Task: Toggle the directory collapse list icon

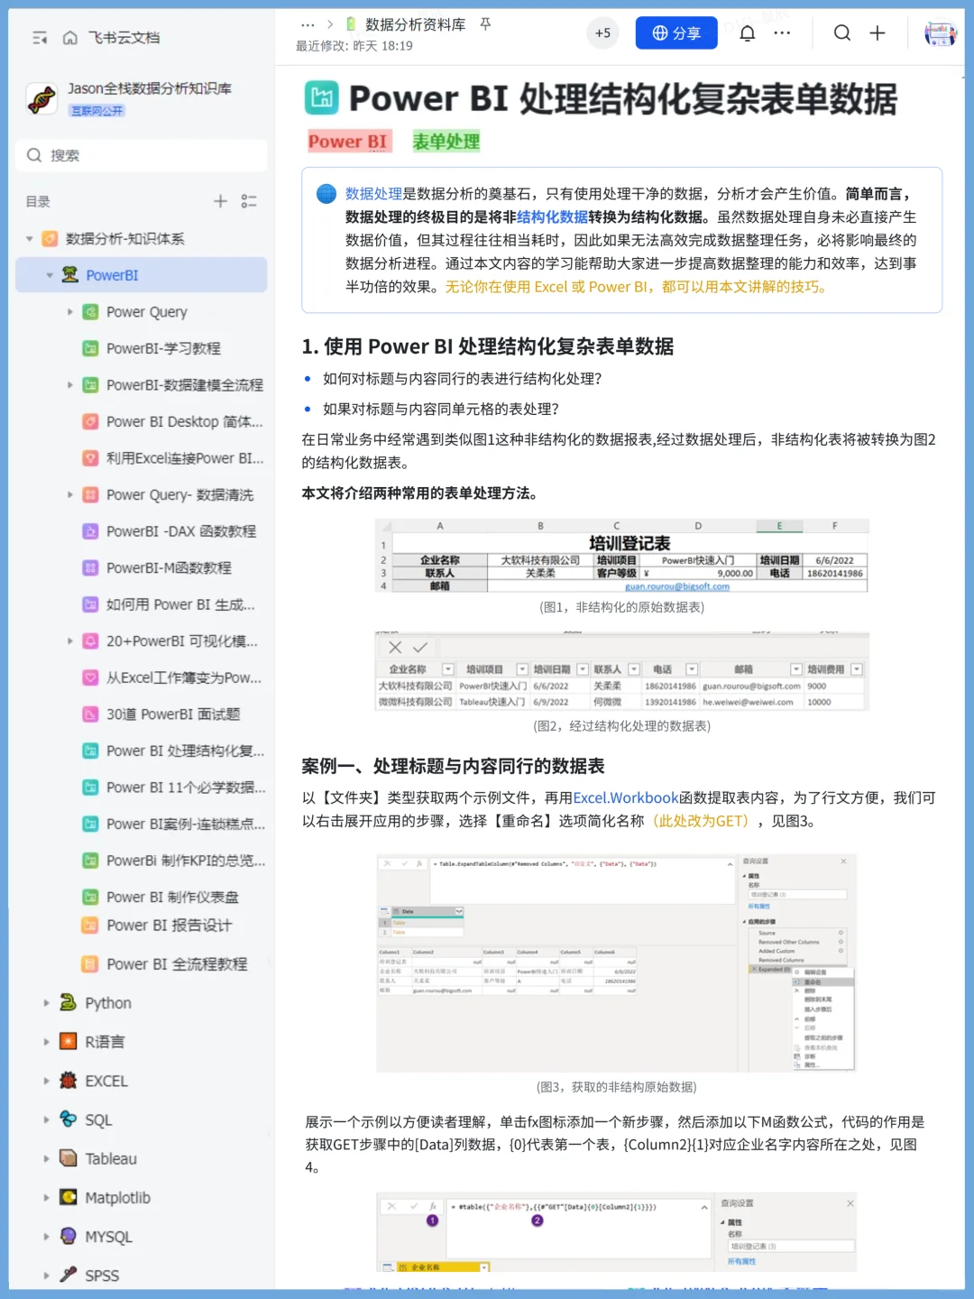Action: [x=249, y=201]
